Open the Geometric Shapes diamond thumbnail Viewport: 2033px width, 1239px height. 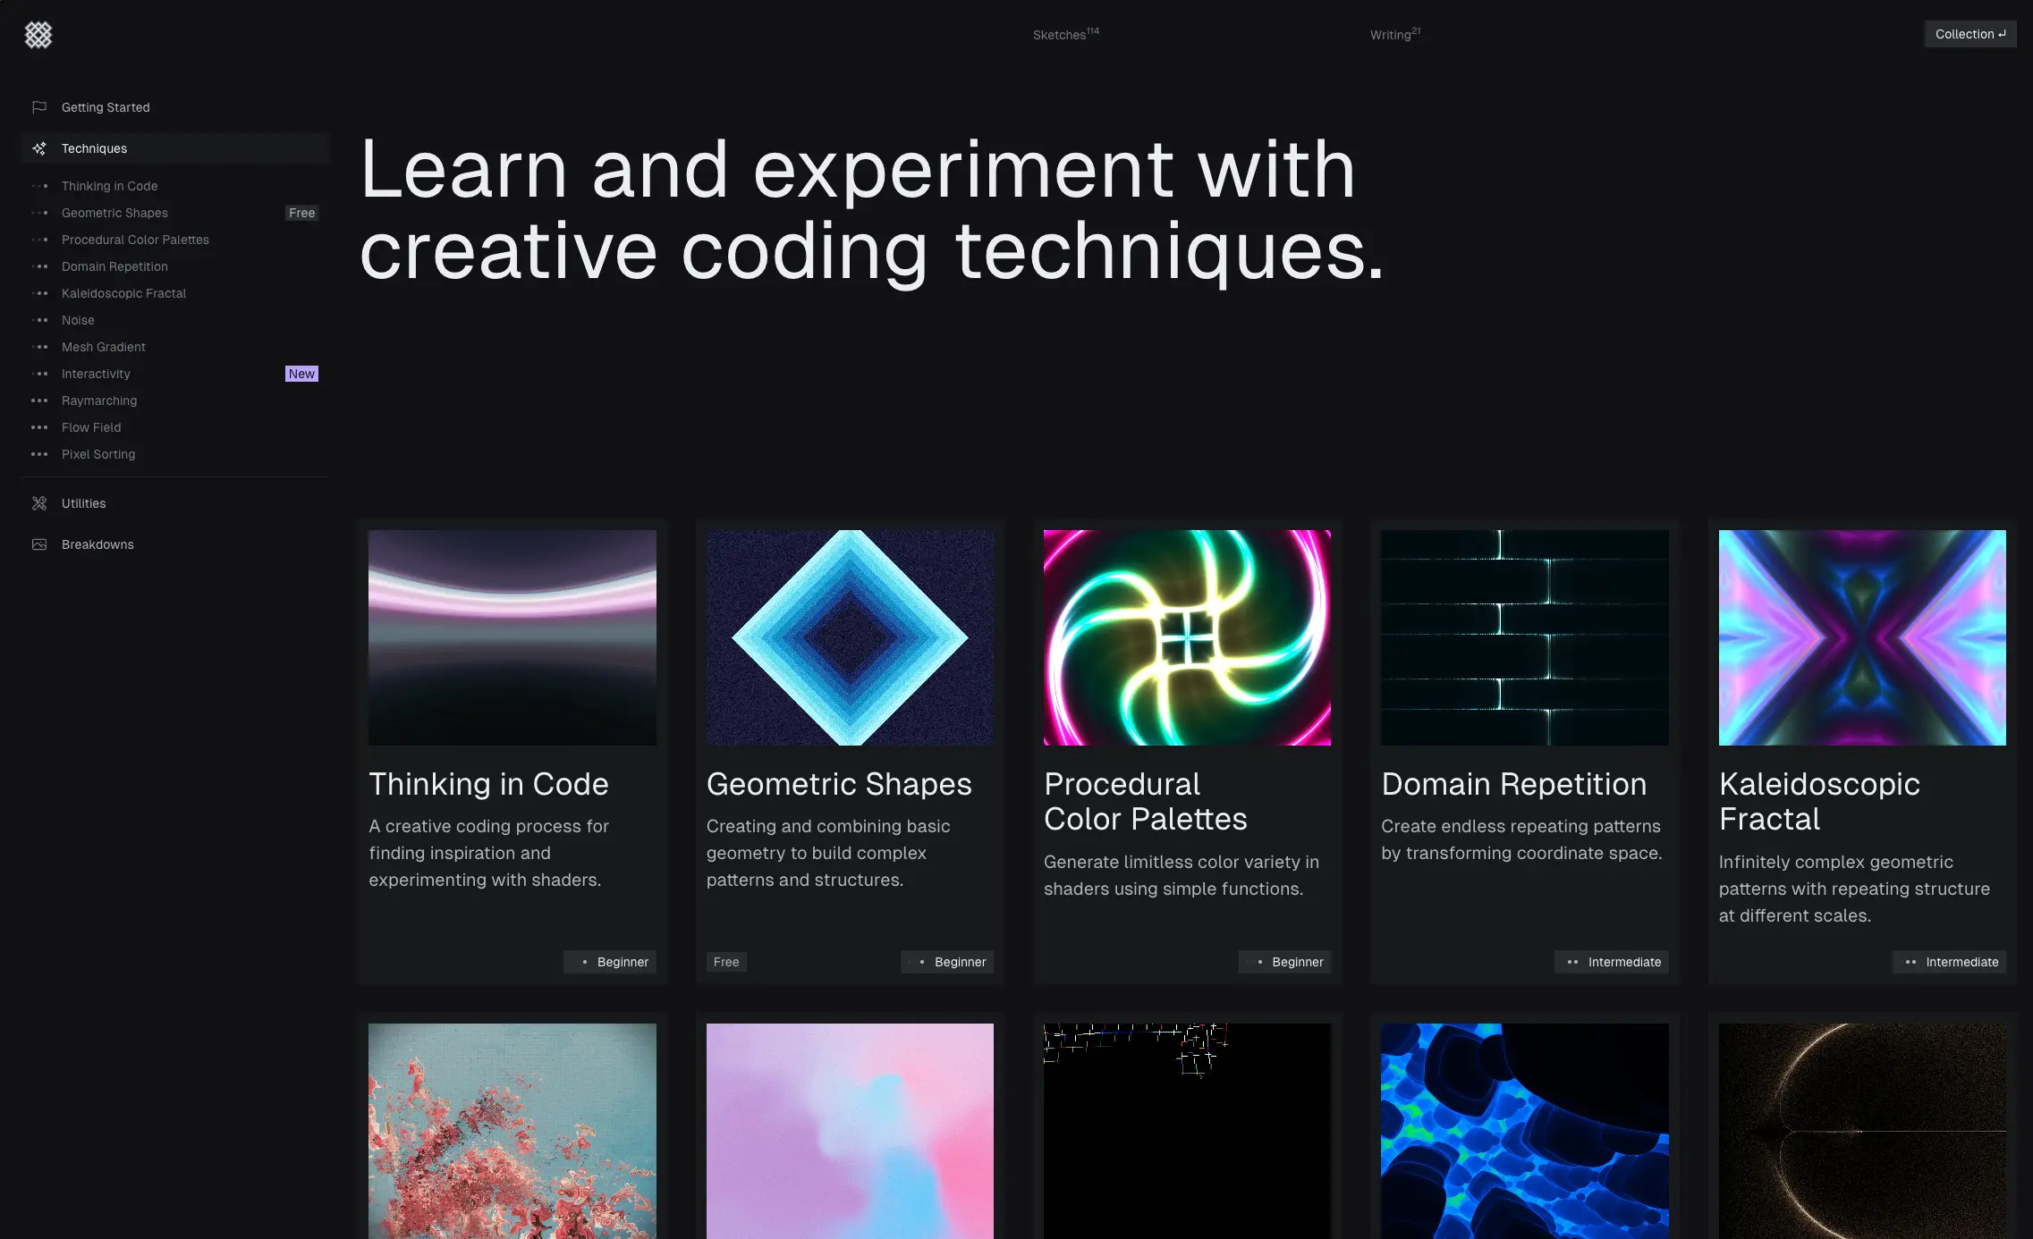(x=849, y=637)
